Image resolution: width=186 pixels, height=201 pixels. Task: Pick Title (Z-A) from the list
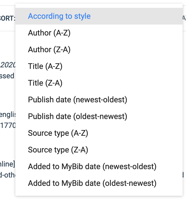(x=45, y=83)
